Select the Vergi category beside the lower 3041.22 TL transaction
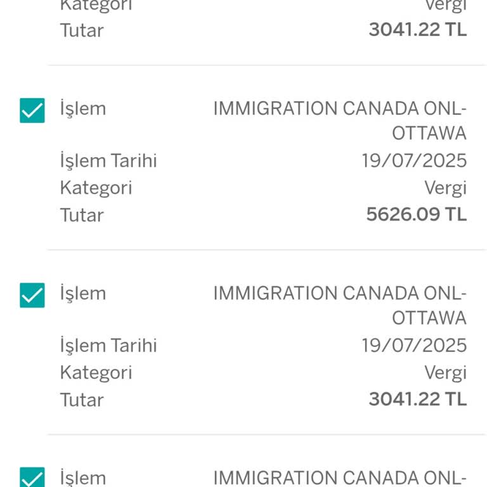Image resolution: width=487 pixels, height=487 pixels. pos(445,372)
